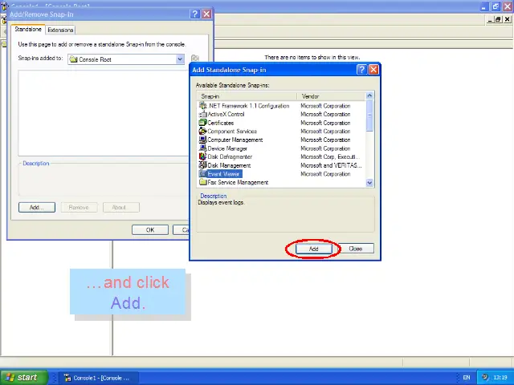Click the Snap-in column header
Screen dimensions: 514x385
[x=247, y=96]
